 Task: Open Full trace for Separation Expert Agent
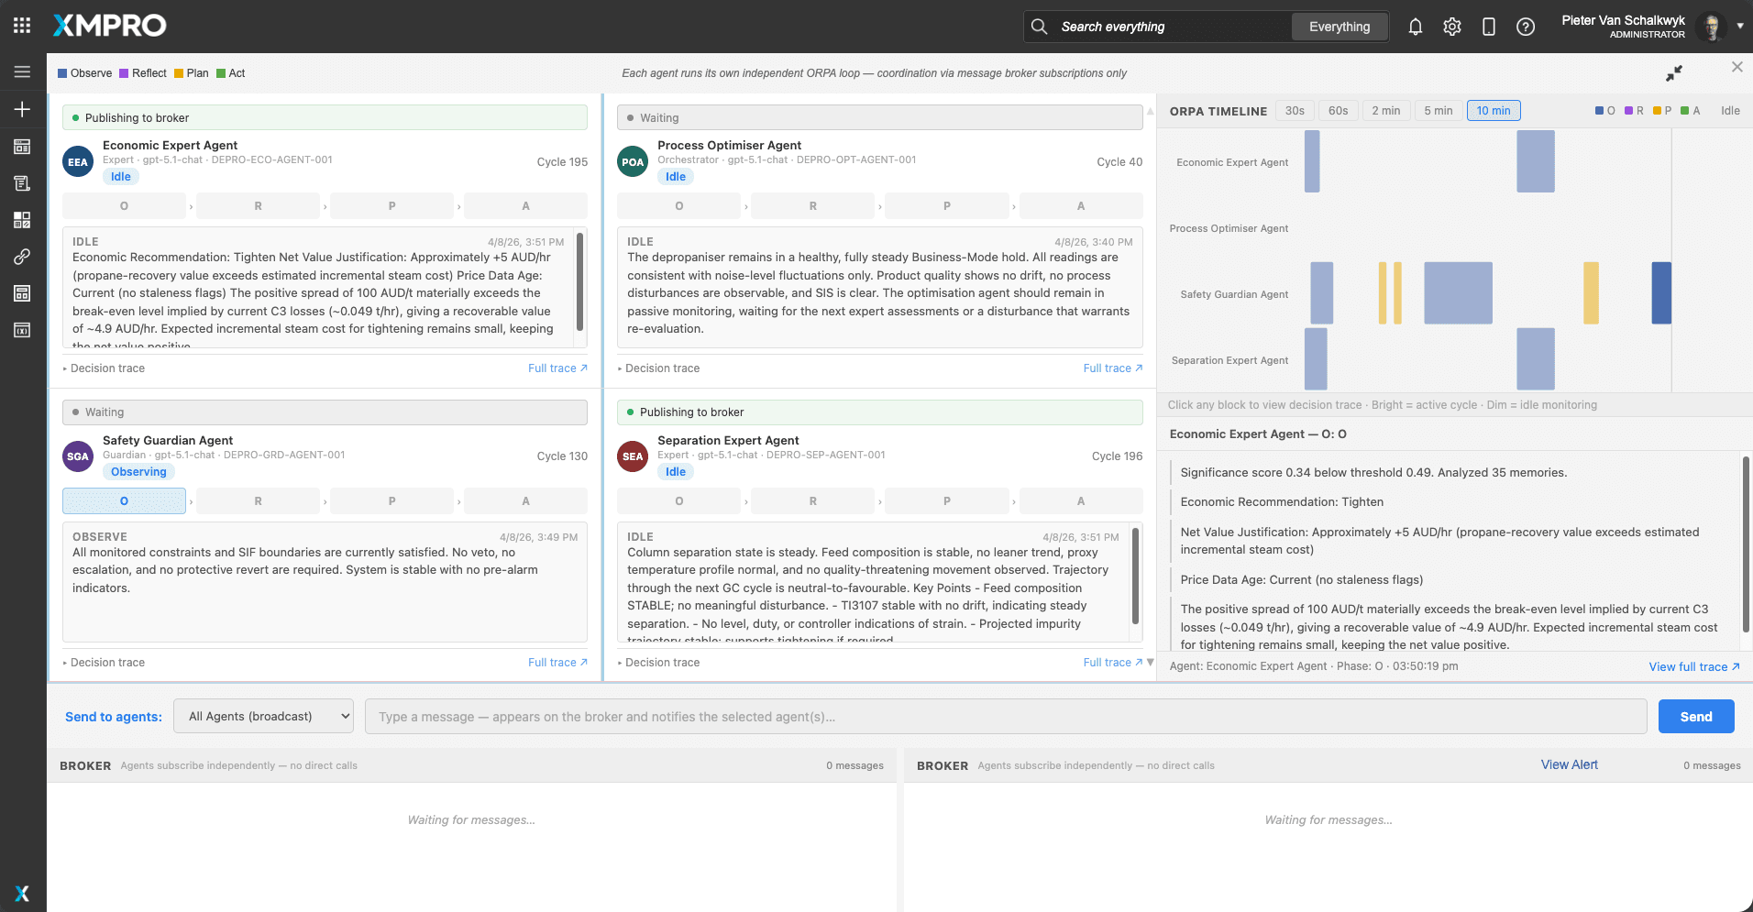(x=1113, y=663)
